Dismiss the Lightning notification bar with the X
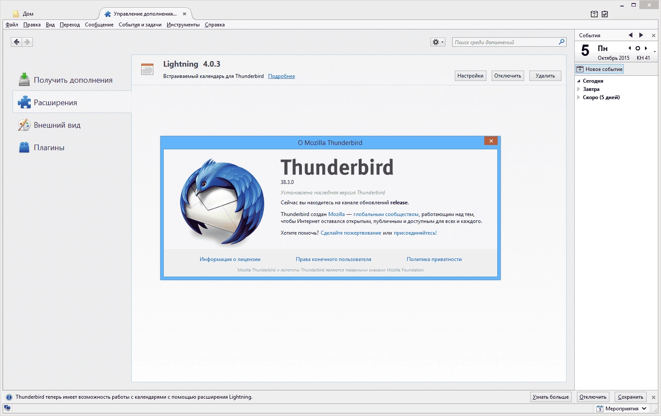Screen dimensions: 661x416 point(654,397)
